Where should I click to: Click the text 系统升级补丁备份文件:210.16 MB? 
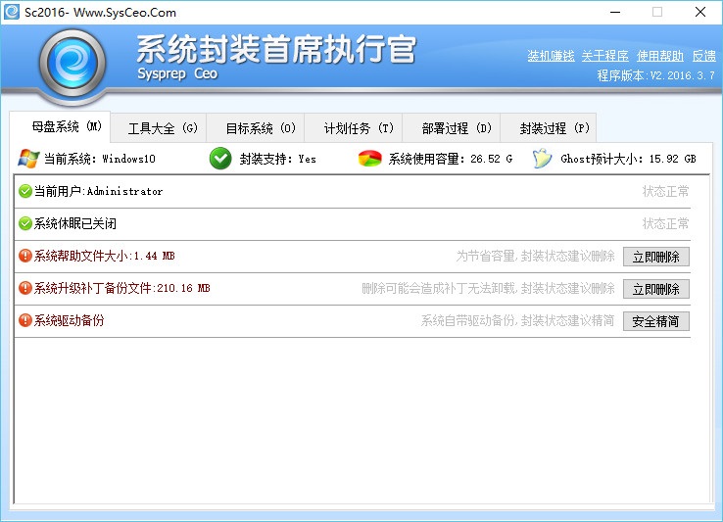[x=121, y=288]
